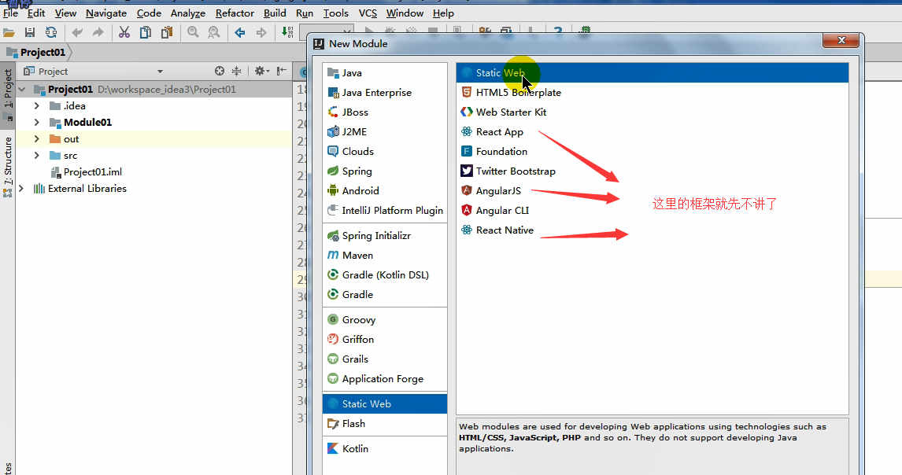The height and width of the screenshot is (475, 902).
Task: Select J2ME module type
Action: [385, 131]
